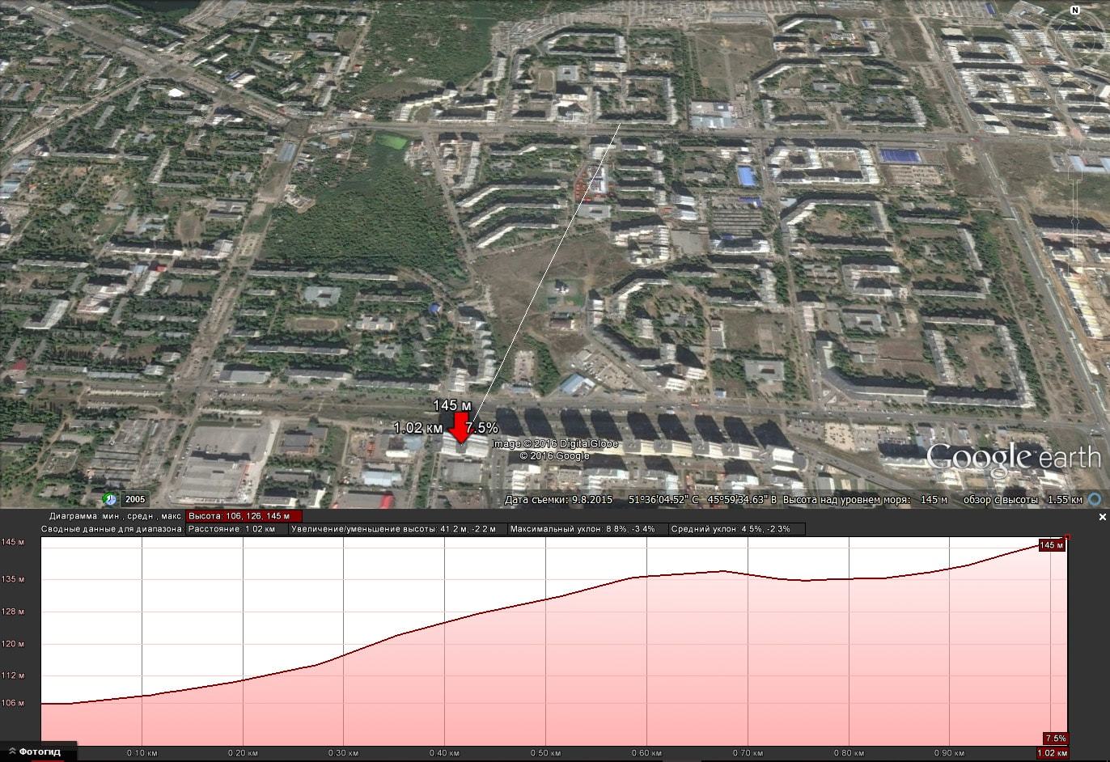
Task: Click the 7.5% slope label on graph
Action: tap(1055, 739)
